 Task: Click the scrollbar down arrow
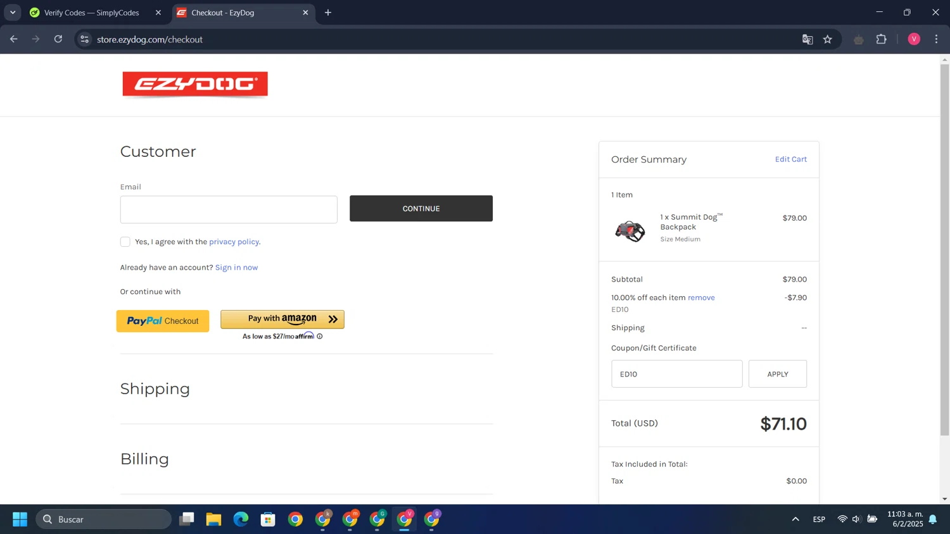point(945,499)
